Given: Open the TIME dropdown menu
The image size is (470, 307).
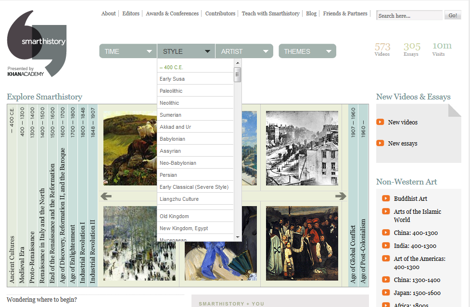Looking at the screenshot, I should click(x=128, y=51).
